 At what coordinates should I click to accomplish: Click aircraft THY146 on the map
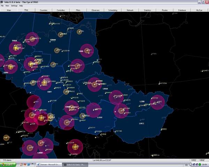[118, 131]
